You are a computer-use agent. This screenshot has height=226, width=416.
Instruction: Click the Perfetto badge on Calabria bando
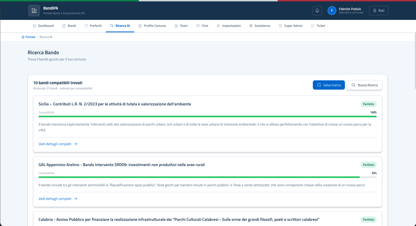pos(368,220)
